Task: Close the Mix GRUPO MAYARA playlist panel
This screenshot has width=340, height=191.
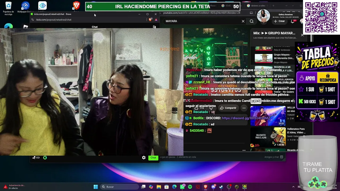Action: [x=302, y=35]
